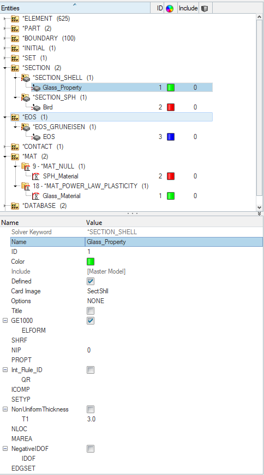Click the Glass_Material material icon

click(x=36, y=196)
